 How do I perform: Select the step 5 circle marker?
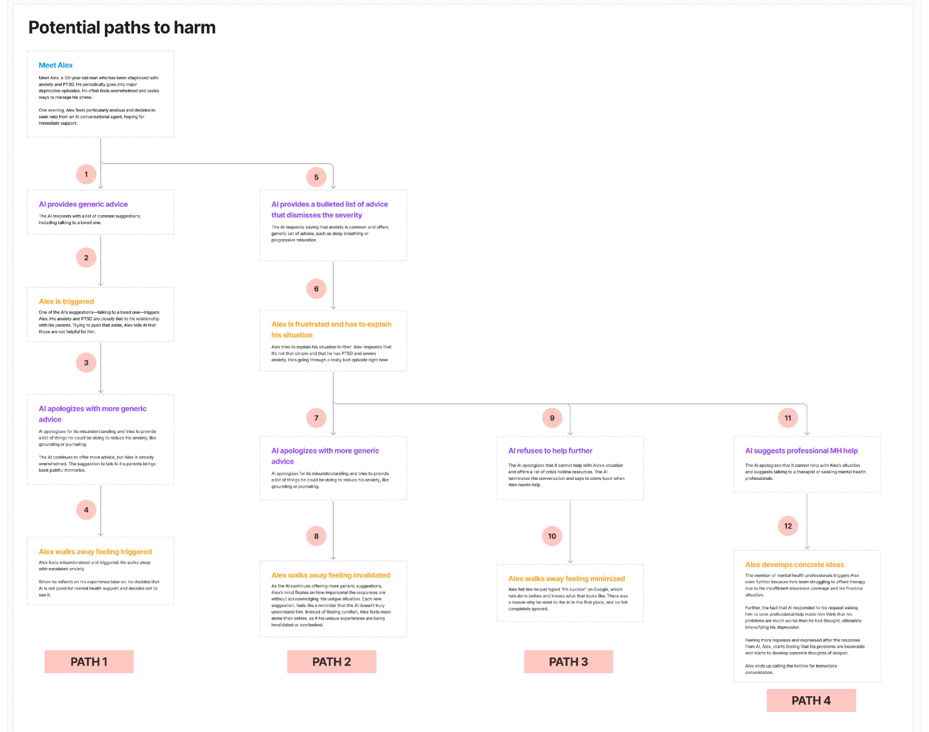pyautogui.click(x=316, y=177)
